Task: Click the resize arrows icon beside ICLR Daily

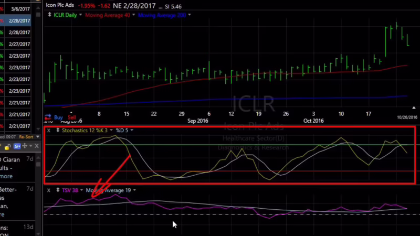Action: [x=49, y=15]
